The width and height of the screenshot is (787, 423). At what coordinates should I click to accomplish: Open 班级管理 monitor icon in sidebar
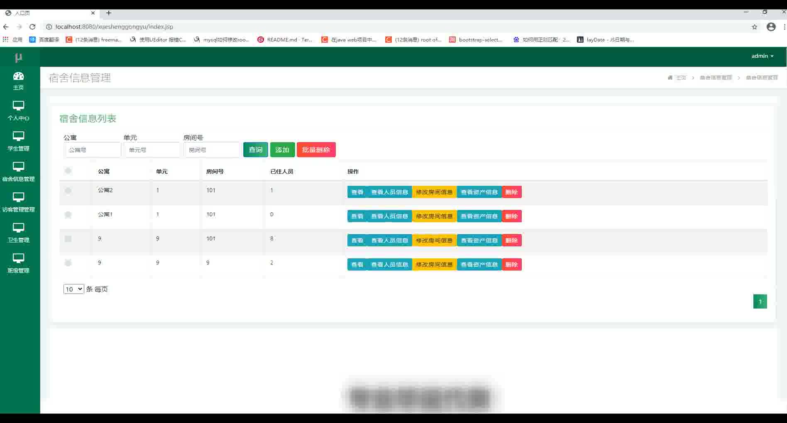(18, 258)
